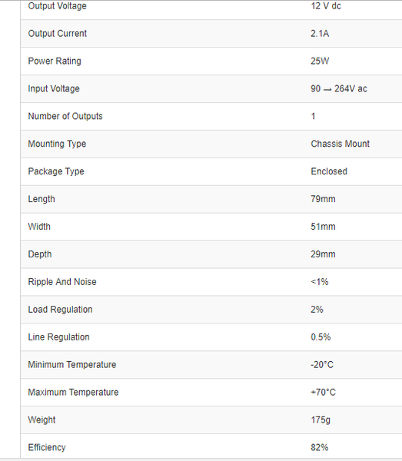Click the Line Regulation label
402x461 pixels.
(x=58, y=337)
